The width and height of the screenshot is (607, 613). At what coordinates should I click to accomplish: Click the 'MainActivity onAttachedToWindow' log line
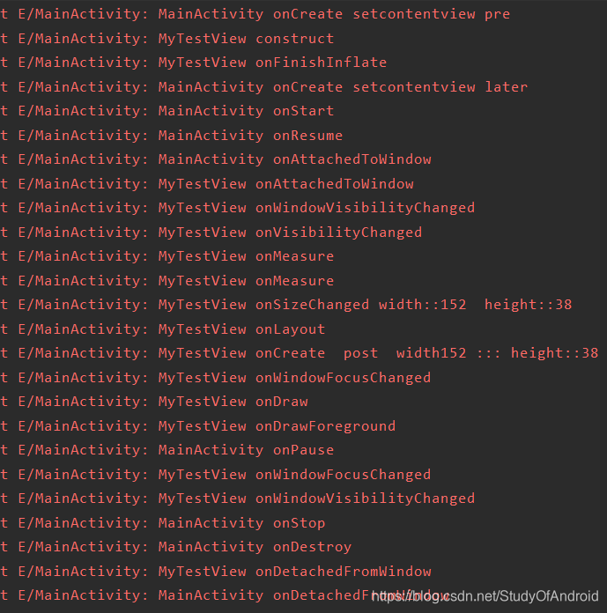pyautogui.click(x=216, y=159)
